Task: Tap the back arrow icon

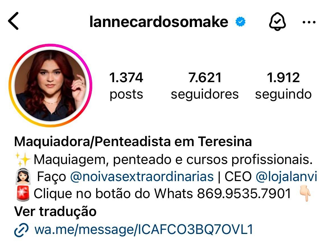Action: [x=13, y=21]
